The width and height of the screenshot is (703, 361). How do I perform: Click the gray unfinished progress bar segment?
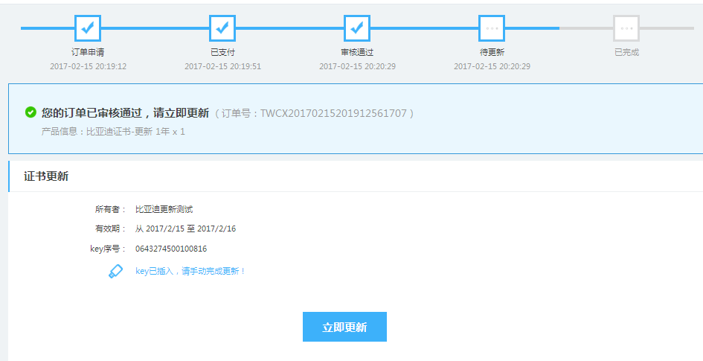click(x=586, y=28)
